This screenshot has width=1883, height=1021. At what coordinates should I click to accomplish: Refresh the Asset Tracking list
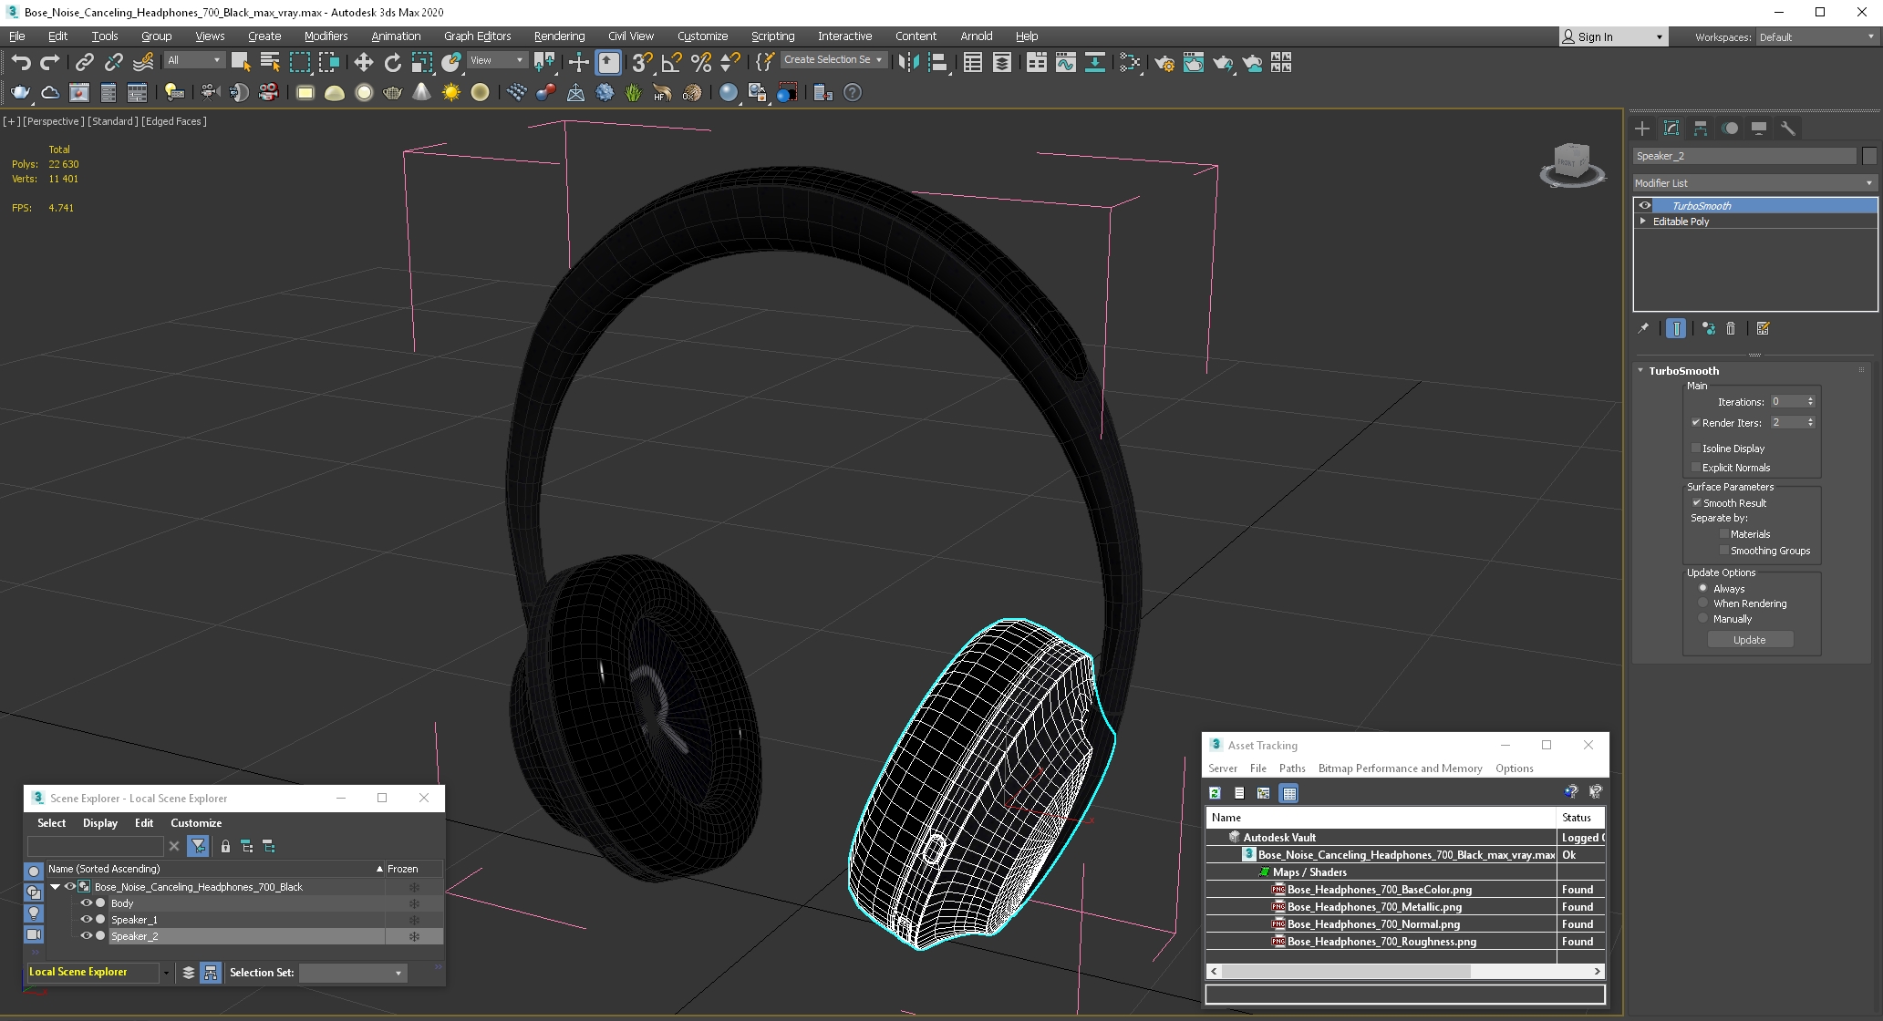1215,793
